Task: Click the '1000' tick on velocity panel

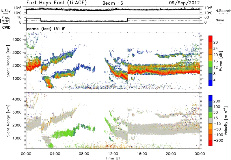Action: click(x=17, y=138)
